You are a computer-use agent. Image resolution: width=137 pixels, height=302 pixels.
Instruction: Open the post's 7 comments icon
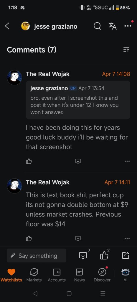click(83, 256)
